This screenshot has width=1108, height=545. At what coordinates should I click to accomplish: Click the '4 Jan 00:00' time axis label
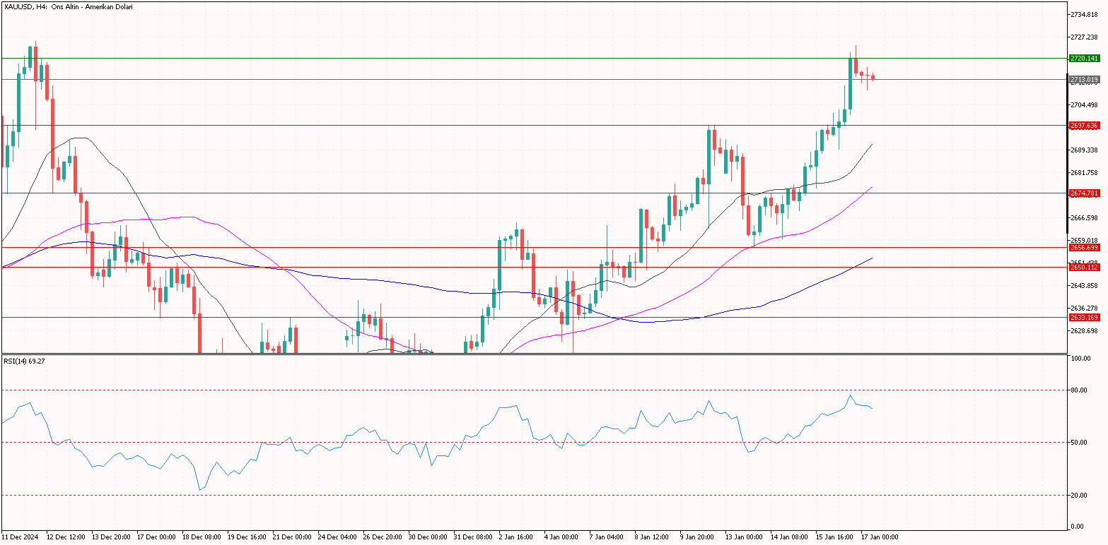tap(562, 537)
